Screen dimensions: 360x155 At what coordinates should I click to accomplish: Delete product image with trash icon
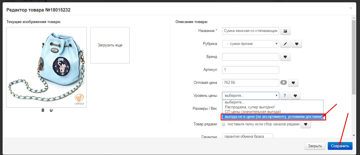point(43,110)
